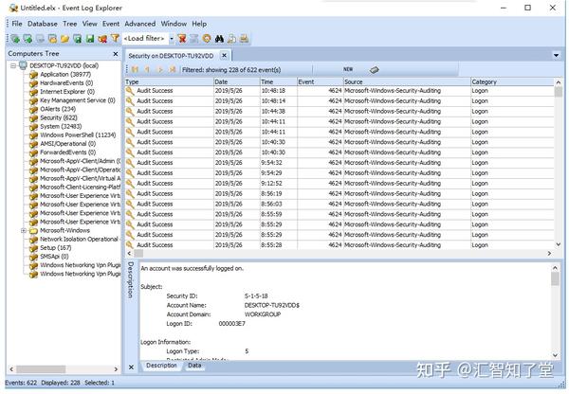The height and width of the screenshot is (394, 569).
Task: Select the event logged at 9:12:52
Action: 340,184
